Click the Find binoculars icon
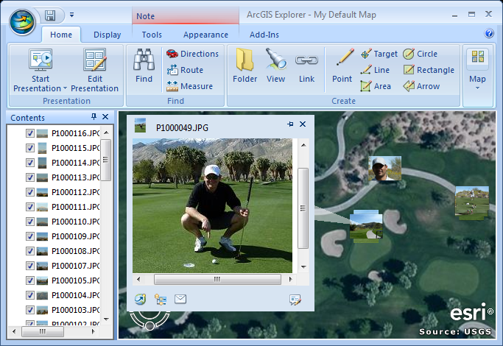The image size is (503, 346). [x=144, y=60]
